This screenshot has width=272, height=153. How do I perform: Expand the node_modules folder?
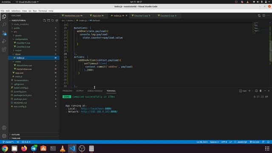pos(21,24)
